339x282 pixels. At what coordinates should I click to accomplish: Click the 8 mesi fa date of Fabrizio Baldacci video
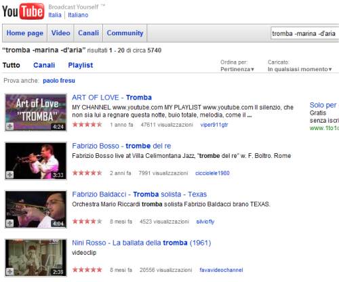click(x=121, y=222)
